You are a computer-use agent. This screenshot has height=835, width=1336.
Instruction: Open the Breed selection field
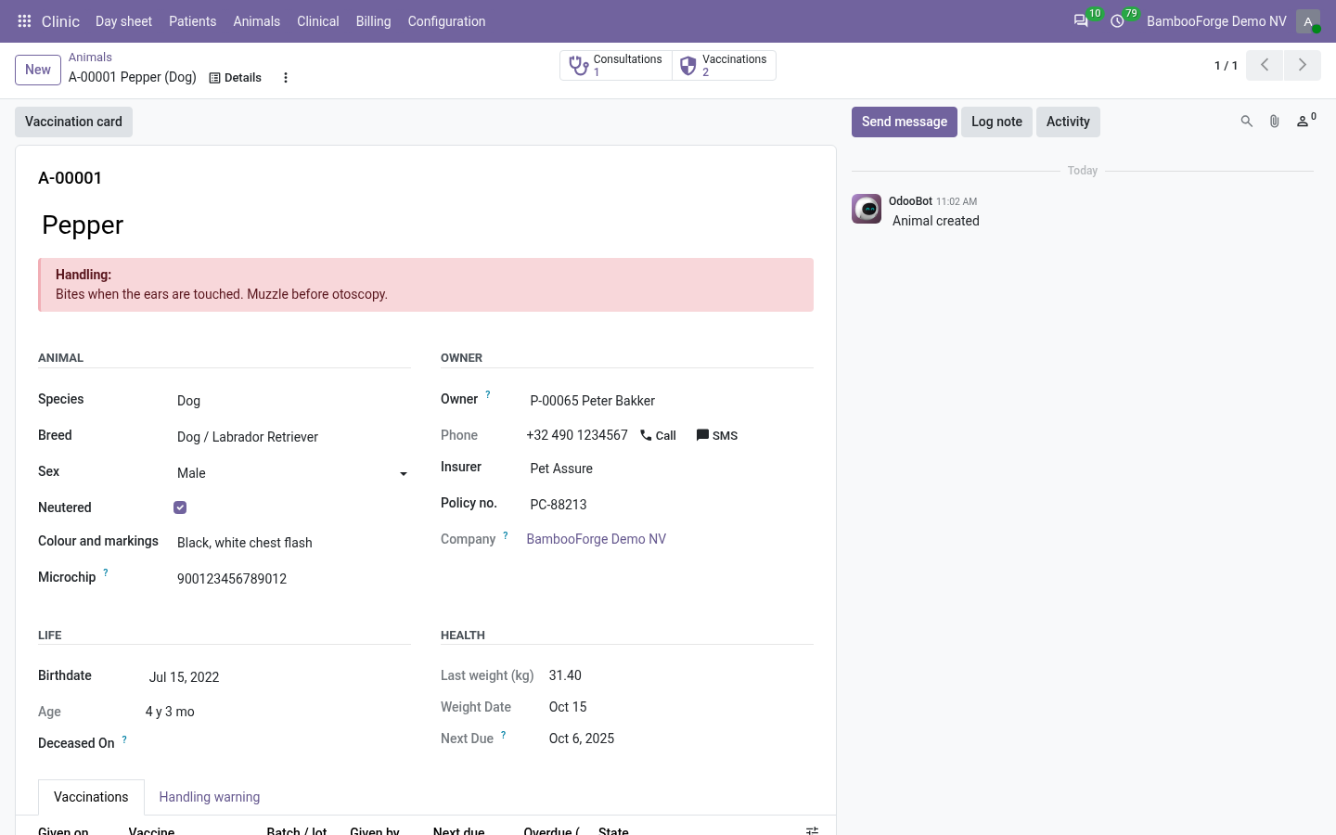click(292, 437)
